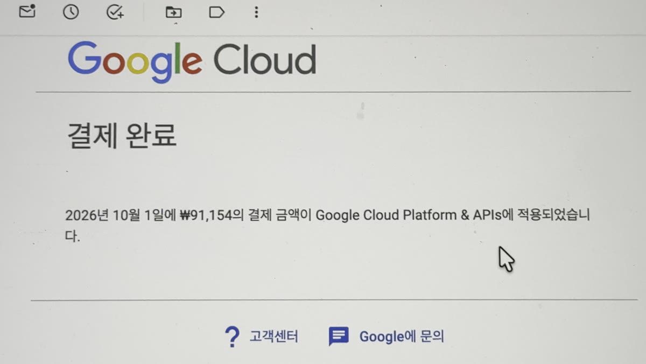Add email to Tasks

[115, 12]
